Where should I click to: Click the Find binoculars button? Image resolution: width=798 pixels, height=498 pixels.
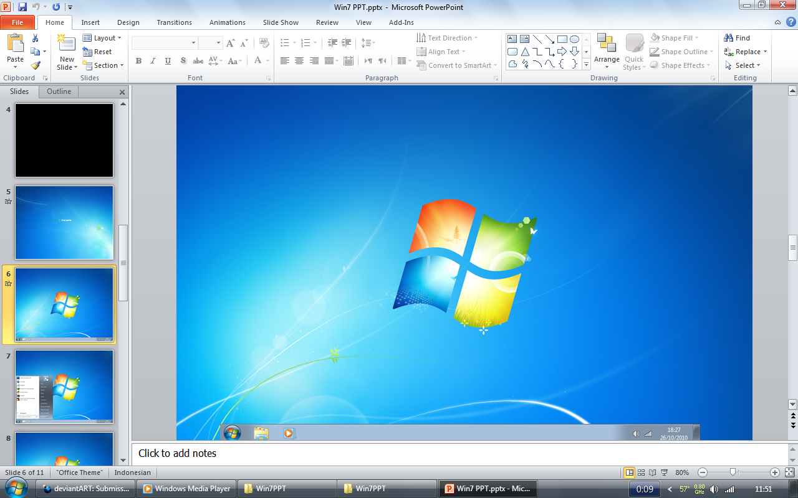pyautogui.click(x=737, y=38)
